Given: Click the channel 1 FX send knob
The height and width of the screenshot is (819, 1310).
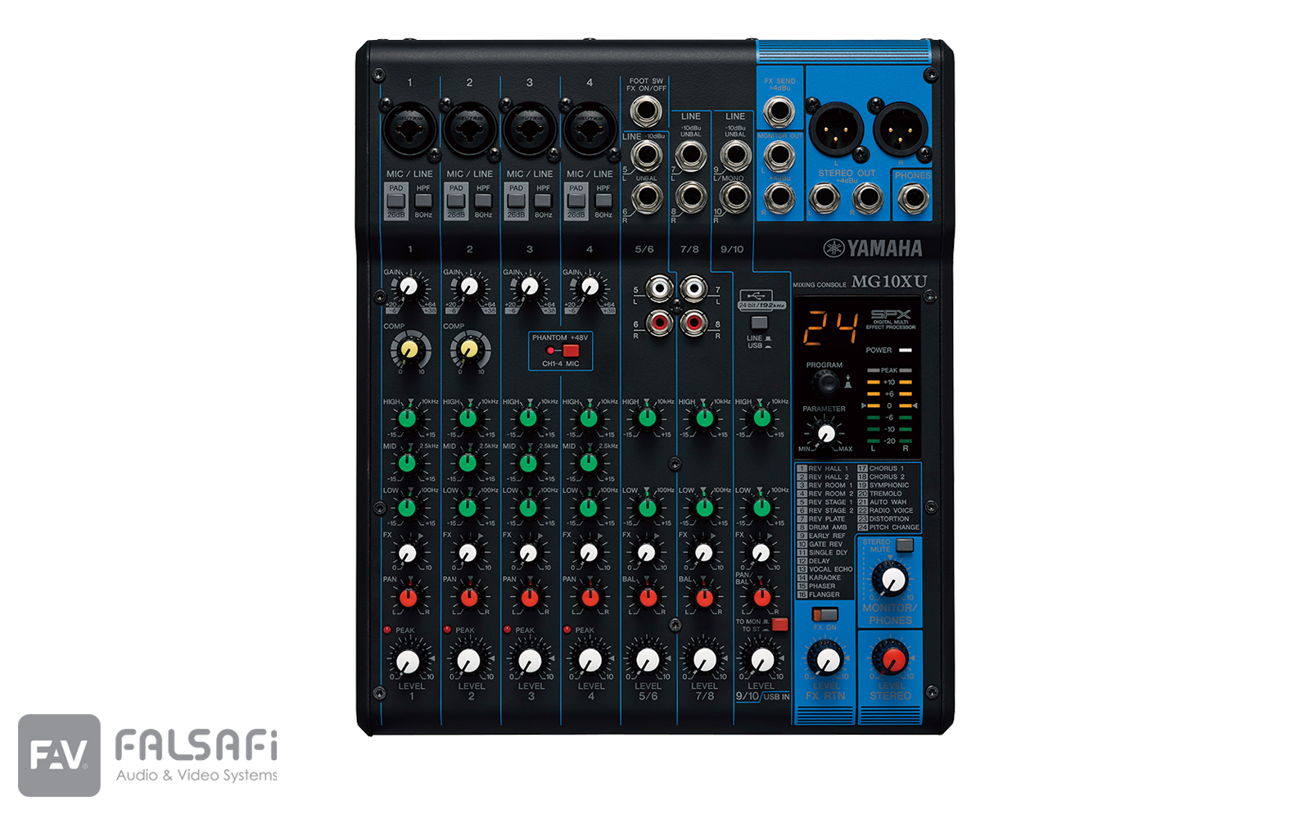Looking at the screenshot, I should [408, 554].
